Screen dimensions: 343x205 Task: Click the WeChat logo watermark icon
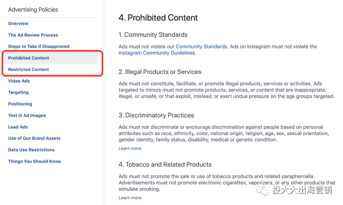262,190
